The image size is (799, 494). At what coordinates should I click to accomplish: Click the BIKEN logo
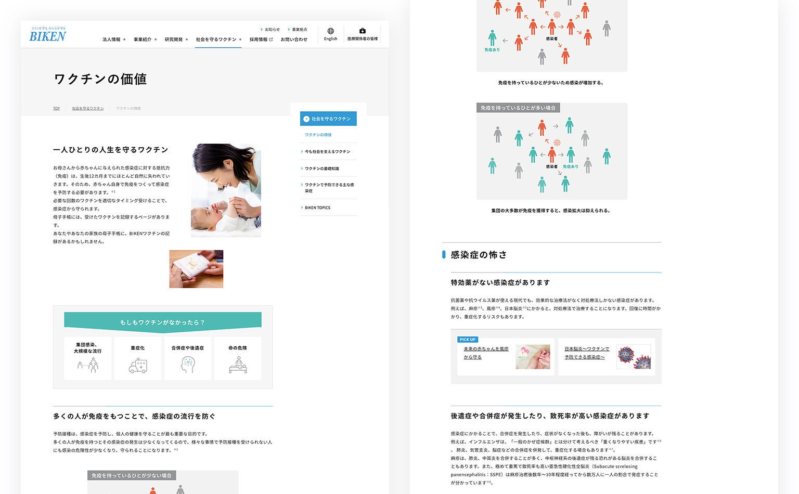coord(47,34)
